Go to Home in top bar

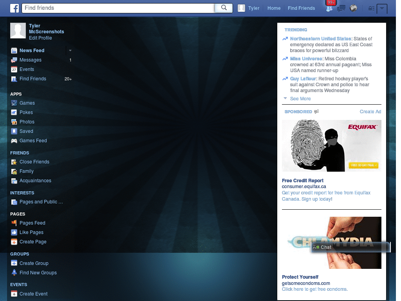[x=274, y=8]
